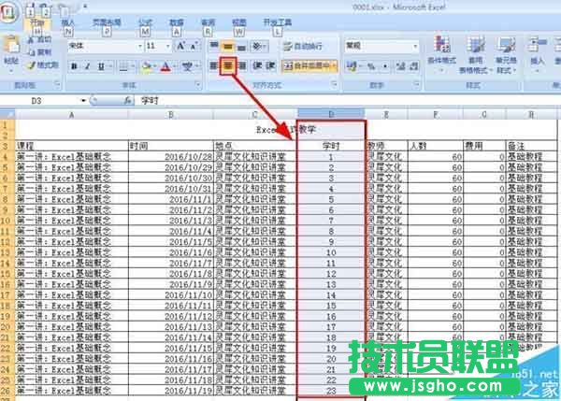
Task: Apply the fill color bucket
Action: coord(147,66)
